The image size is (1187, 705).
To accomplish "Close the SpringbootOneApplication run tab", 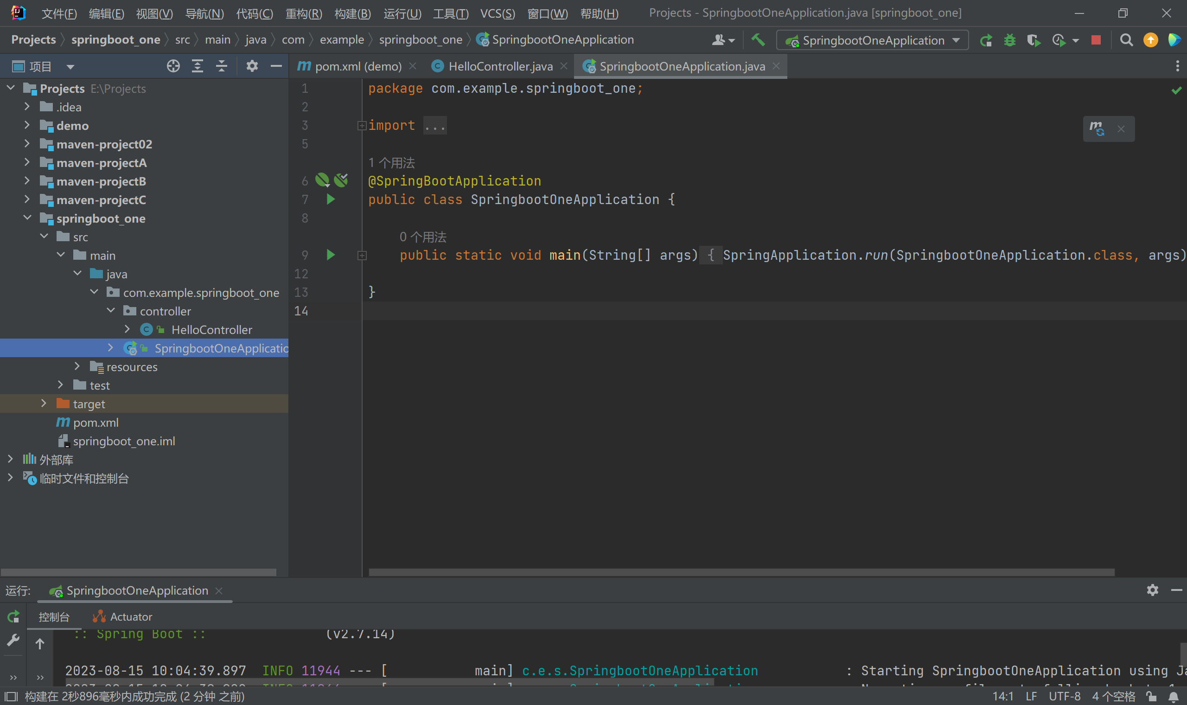I will [x=219, y=590].
